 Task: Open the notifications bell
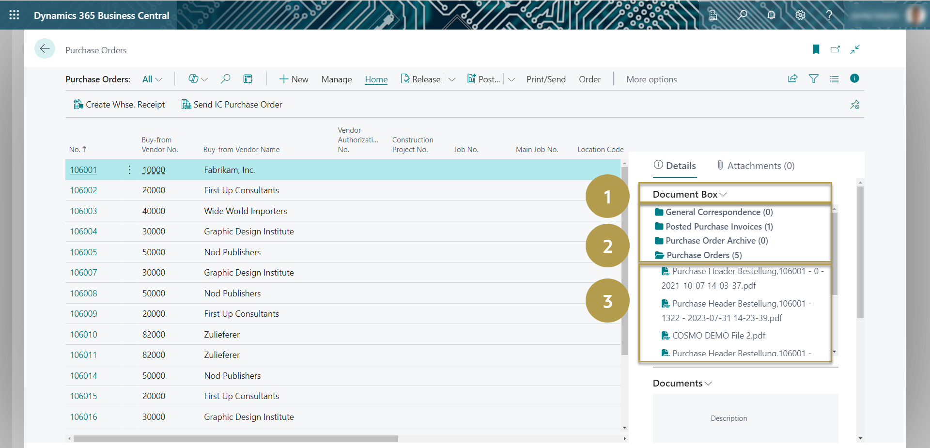point(771,15)
